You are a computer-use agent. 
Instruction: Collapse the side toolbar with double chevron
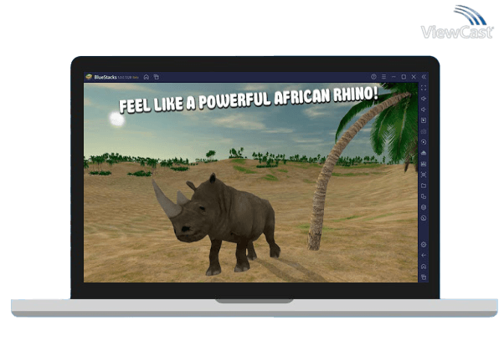pos(424,77)
